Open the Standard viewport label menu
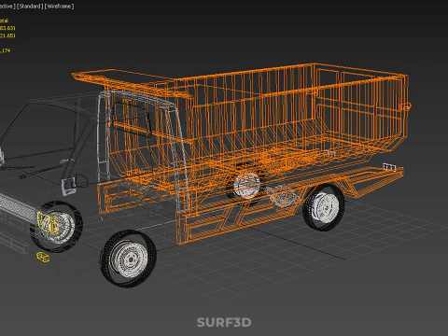Viewport: 448px width, 336px height. 30,7
